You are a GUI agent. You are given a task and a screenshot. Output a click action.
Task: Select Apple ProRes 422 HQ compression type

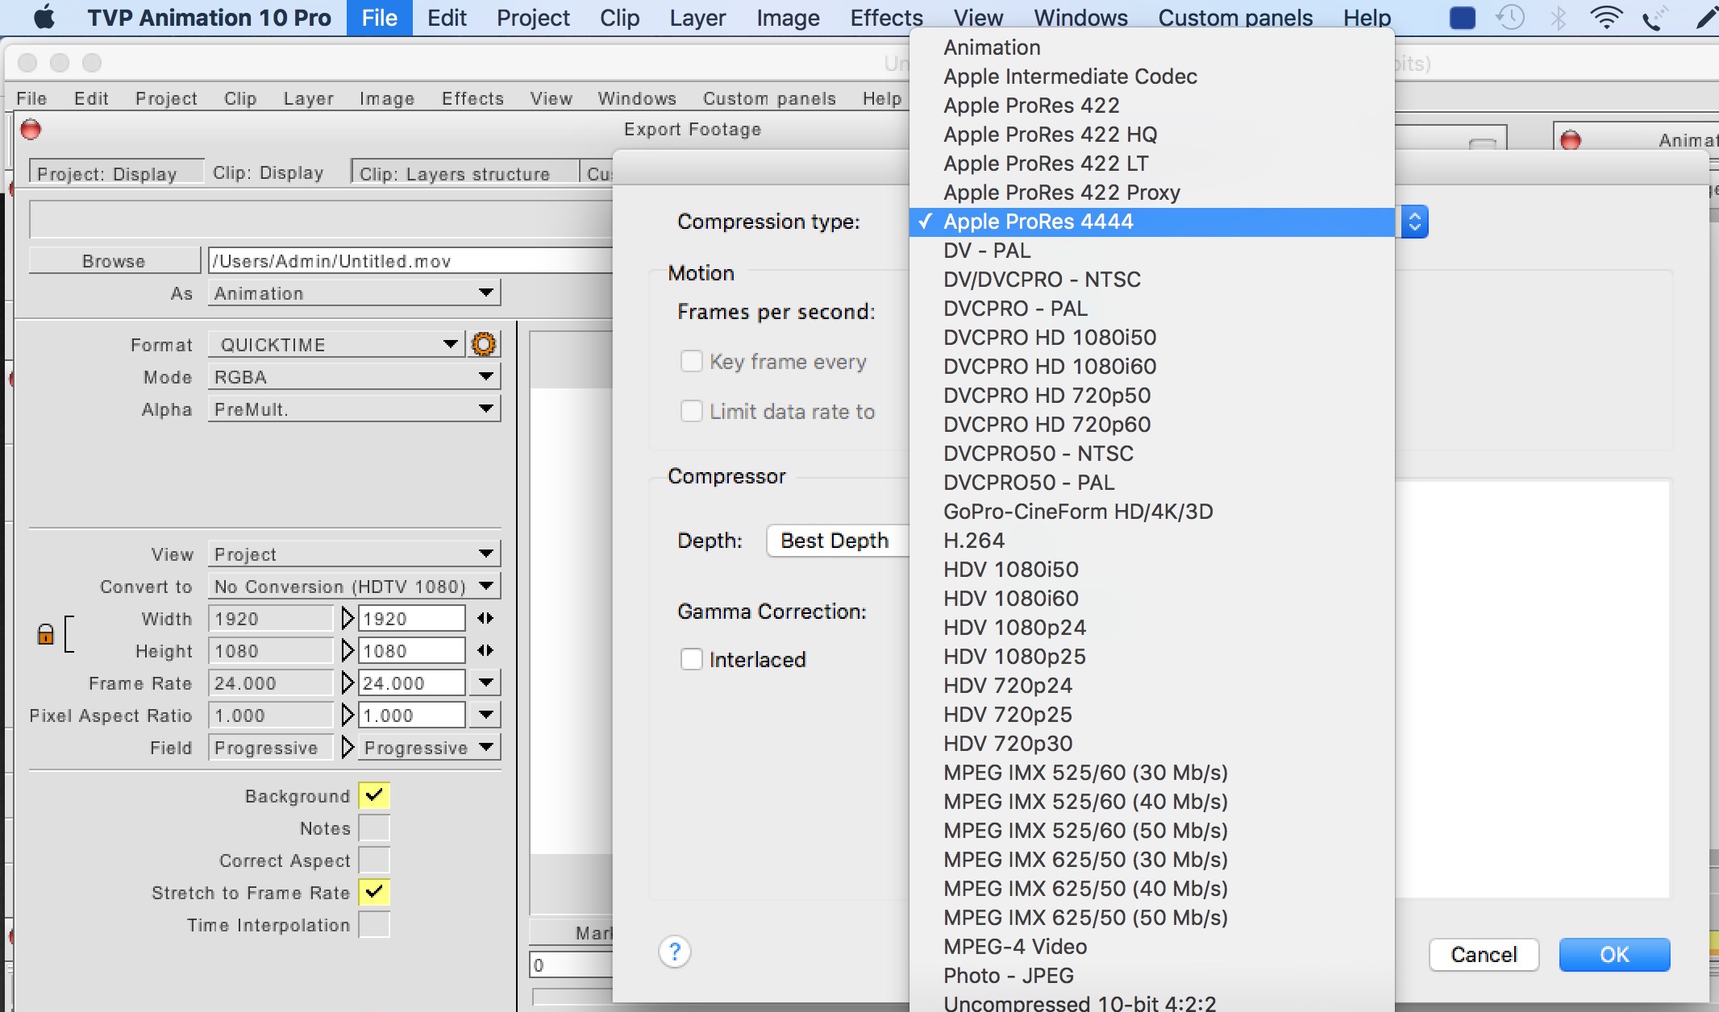(1151, 135)
